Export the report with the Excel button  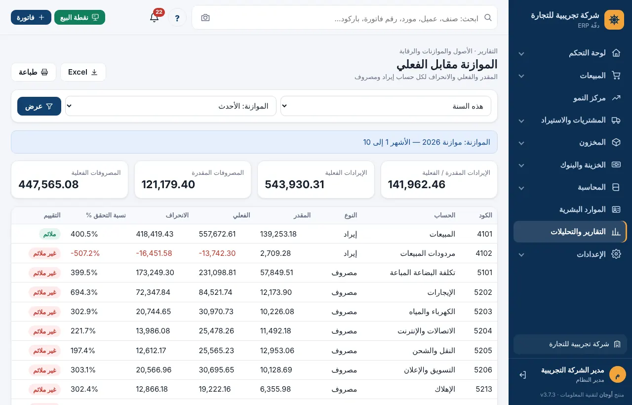[83, 72]
